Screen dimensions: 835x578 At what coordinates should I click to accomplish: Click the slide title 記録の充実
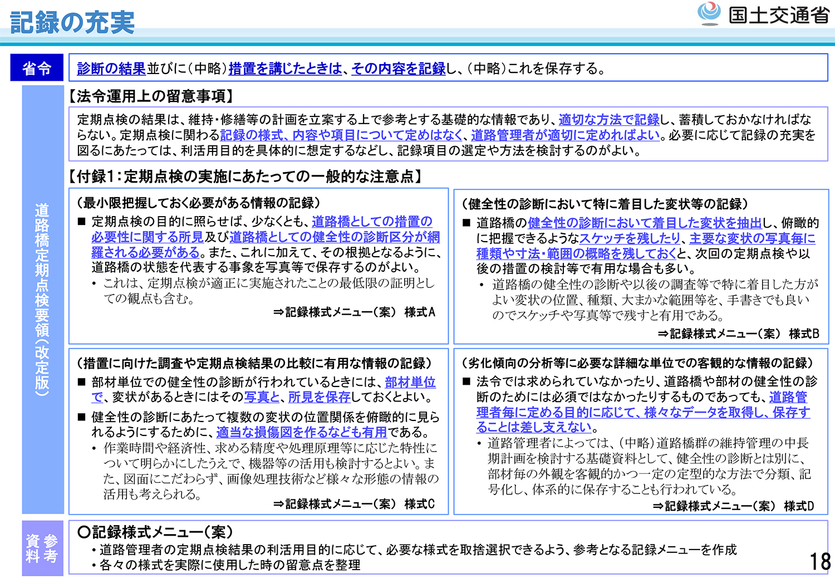(72, 22)
